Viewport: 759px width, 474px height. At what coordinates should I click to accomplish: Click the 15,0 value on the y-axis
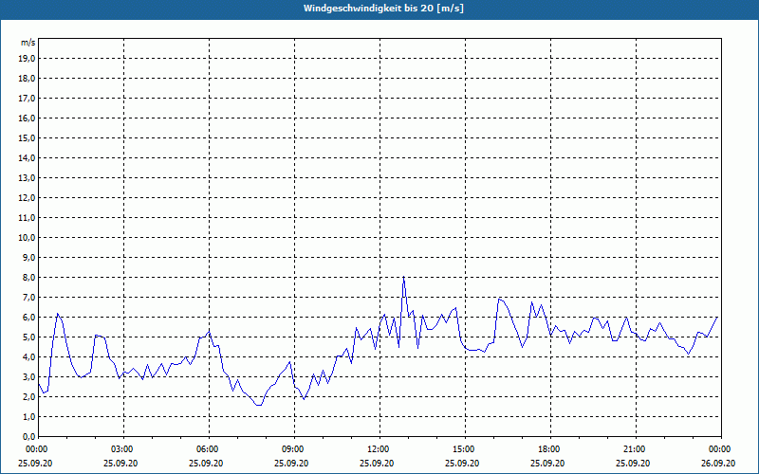(27, 137)
